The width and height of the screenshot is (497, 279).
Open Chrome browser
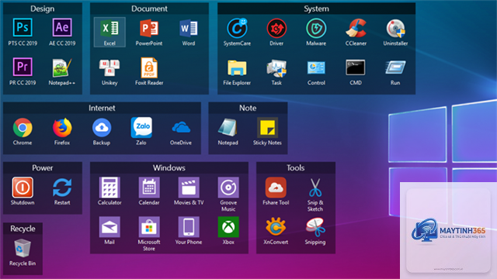[23, 128]
